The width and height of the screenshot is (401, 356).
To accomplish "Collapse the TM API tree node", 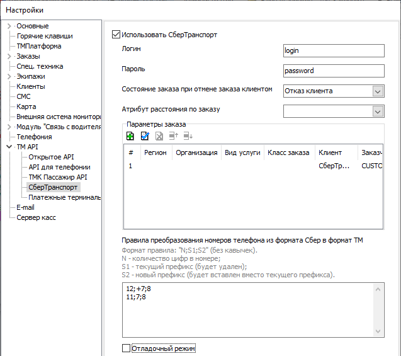I will (9, 147).
